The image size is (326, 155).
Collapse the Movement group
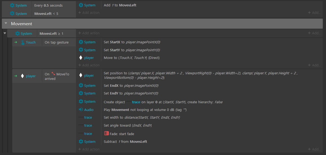coord(6,24)
